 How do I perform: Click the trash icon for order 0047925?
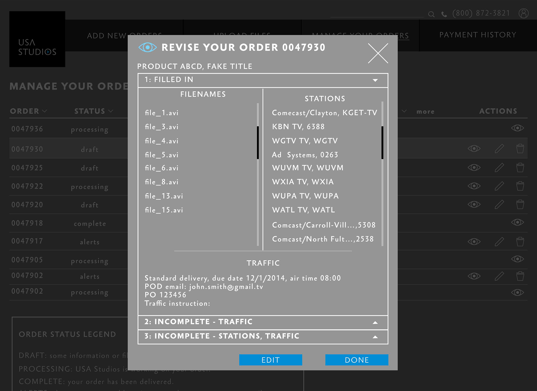click(x=520, y=167)
